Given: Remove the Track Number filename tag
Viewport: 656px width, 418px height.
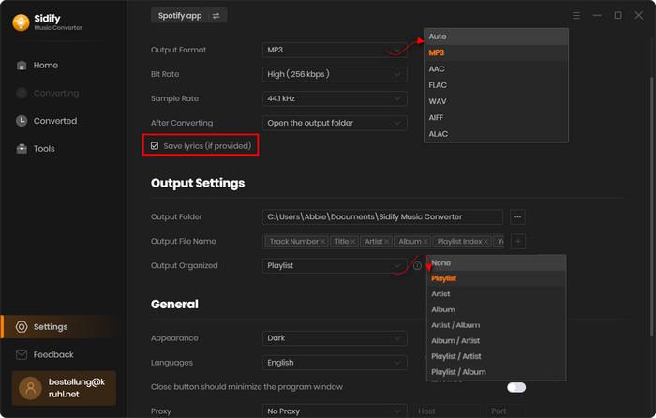Looking at the screenshot, I should 322,242.
